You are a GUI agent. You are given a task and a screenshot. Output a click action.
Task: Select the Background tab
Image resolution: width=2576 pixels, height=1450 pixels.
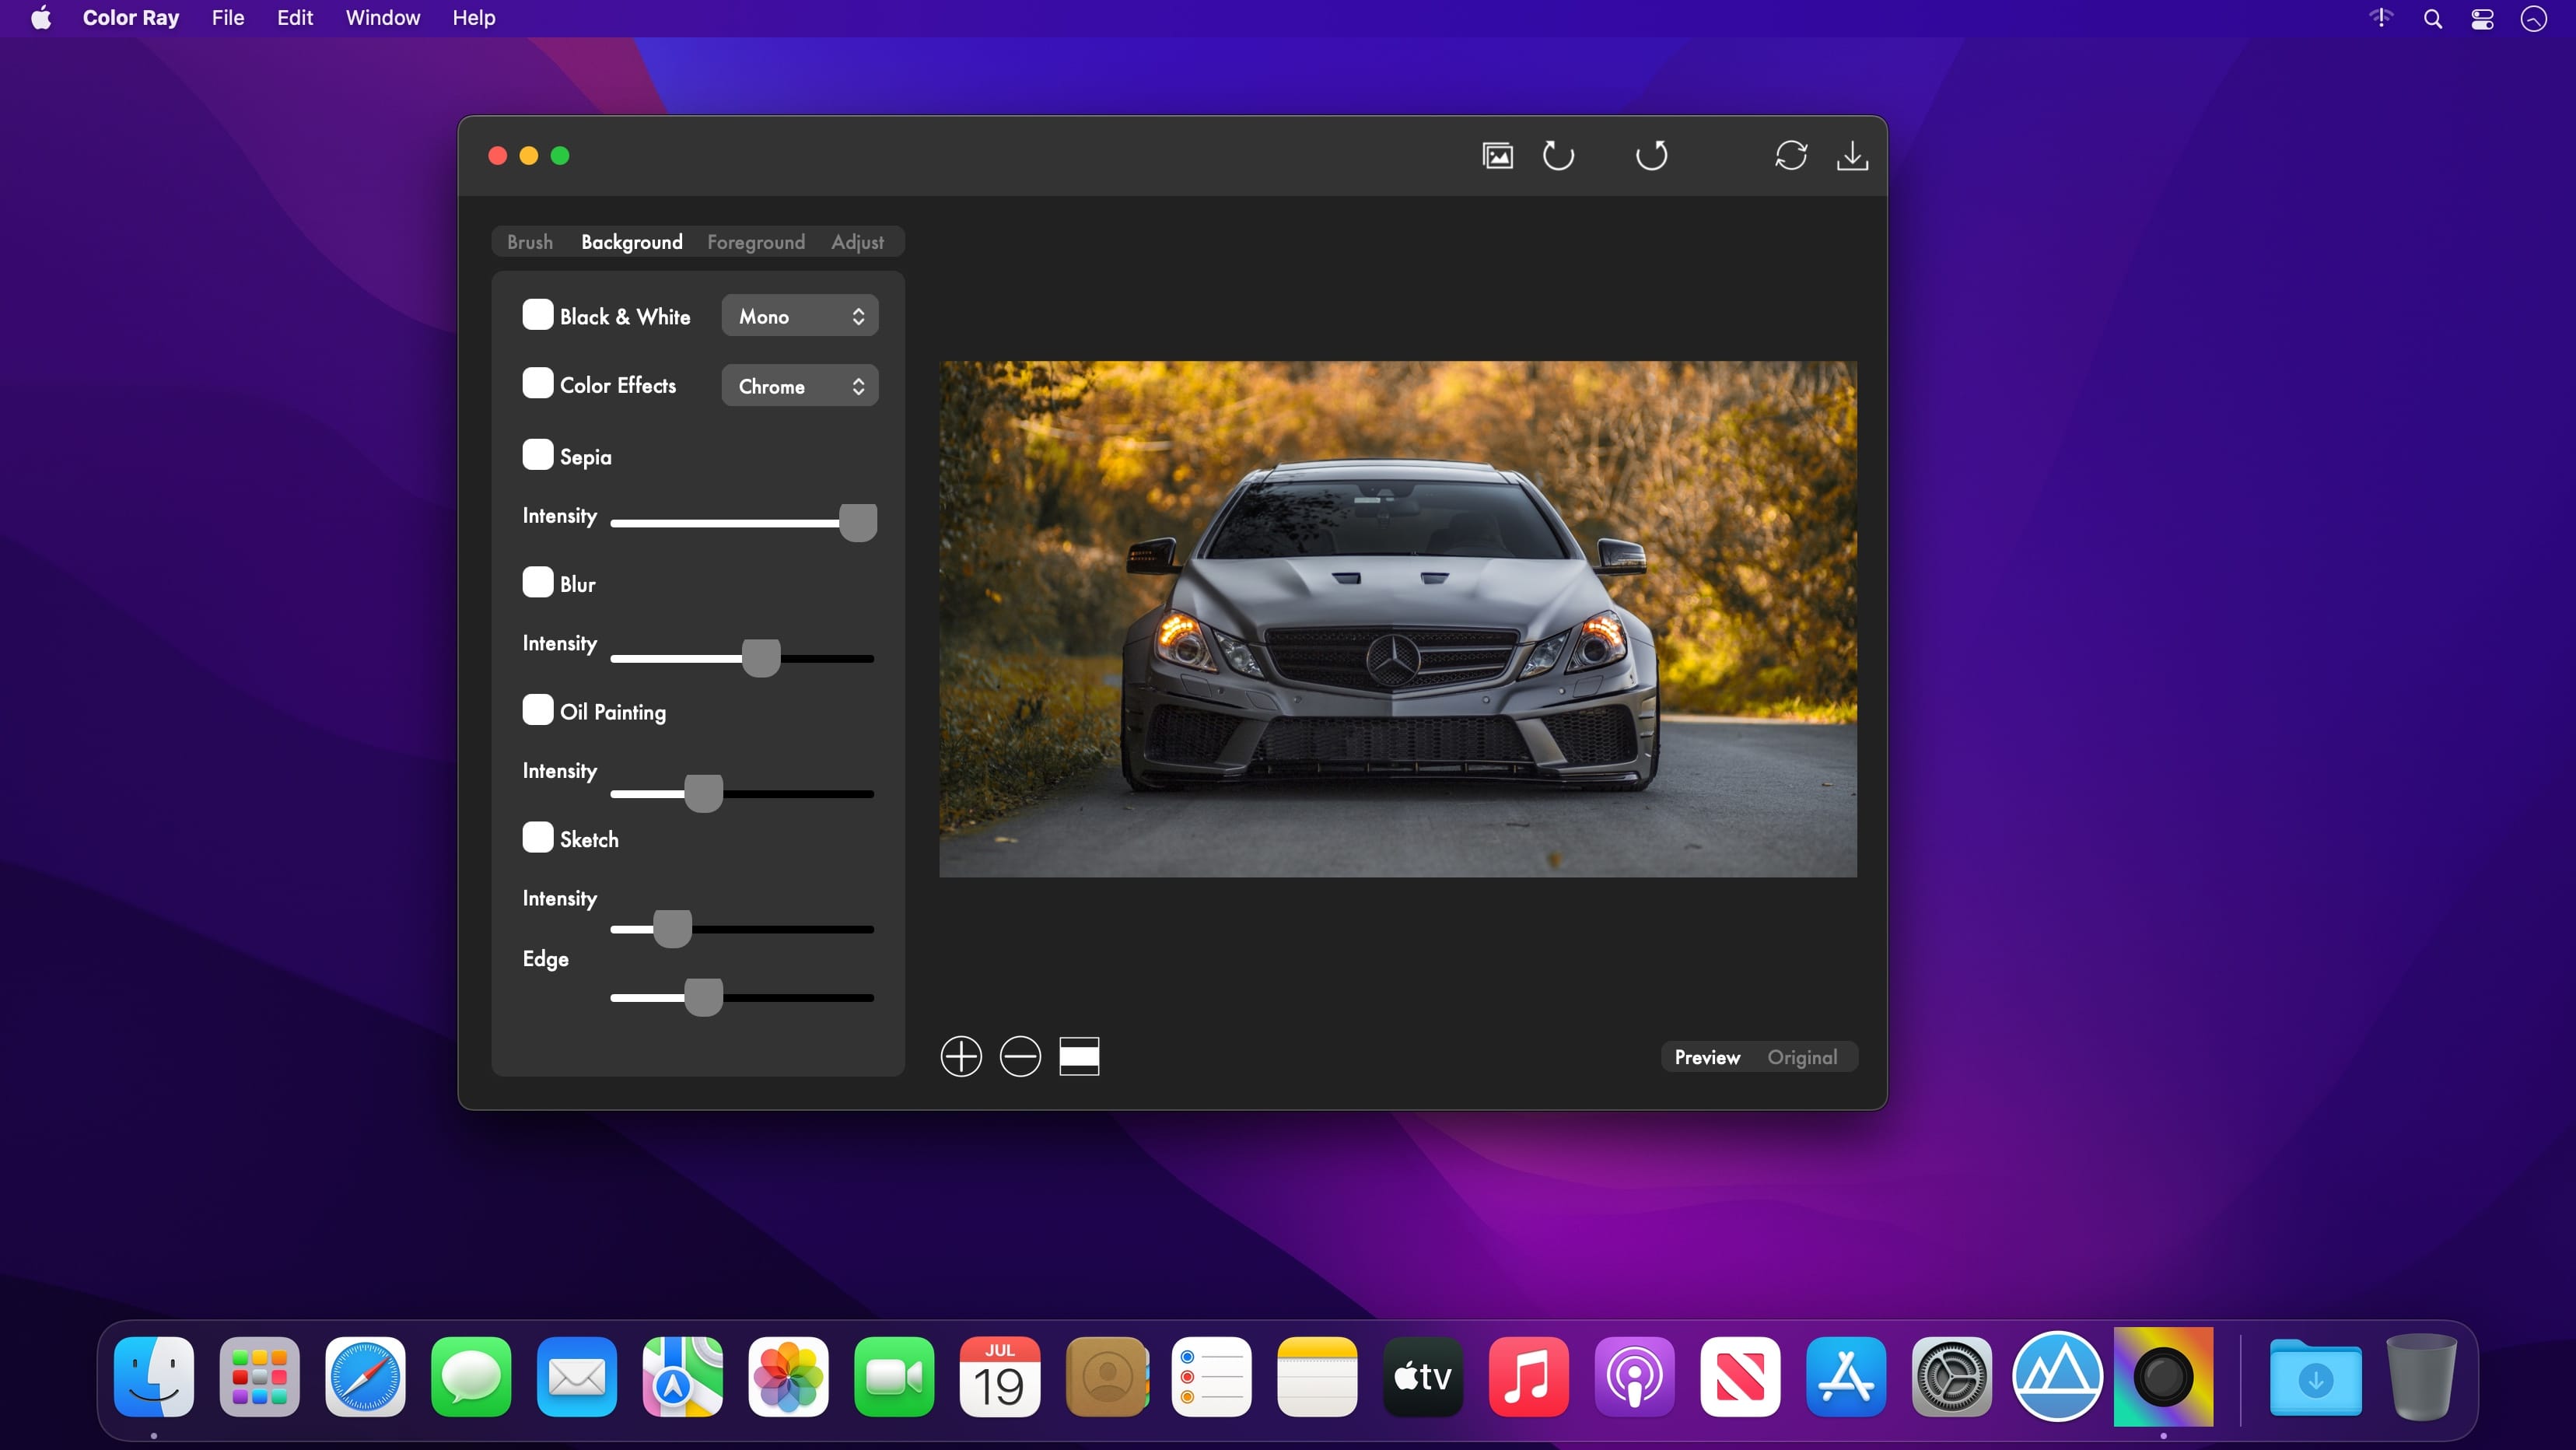click(632, 242)
